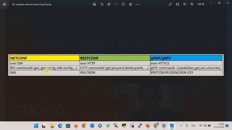Open Outlook from the taskbar
Viewport: 232px width, 130px height.
92,126
